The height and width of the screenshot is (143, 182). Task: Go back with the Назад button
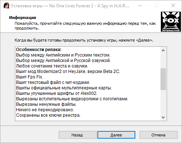[78, 135]
